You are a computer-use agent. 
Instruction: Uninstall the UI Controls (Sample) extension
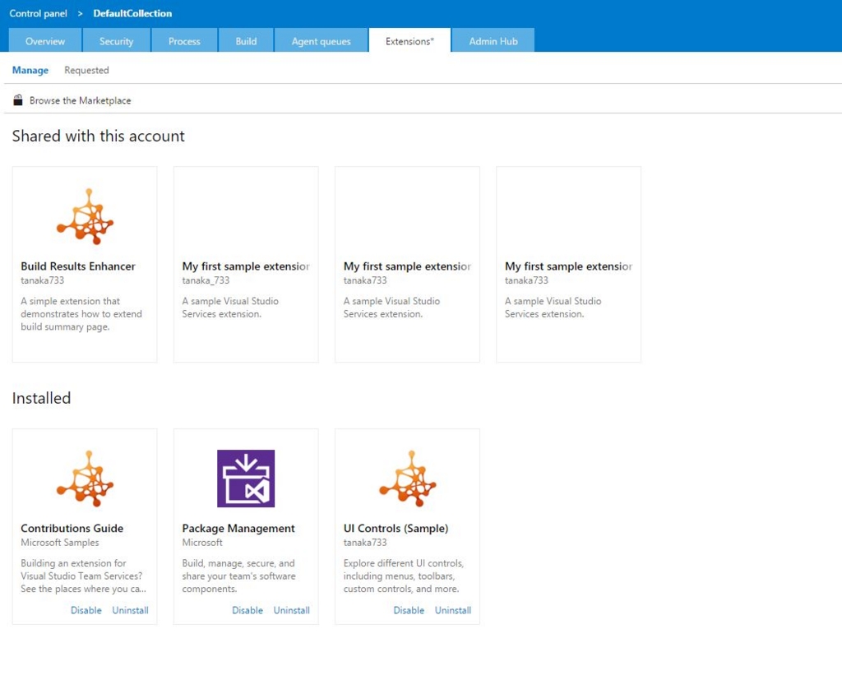tap(453, 610)
